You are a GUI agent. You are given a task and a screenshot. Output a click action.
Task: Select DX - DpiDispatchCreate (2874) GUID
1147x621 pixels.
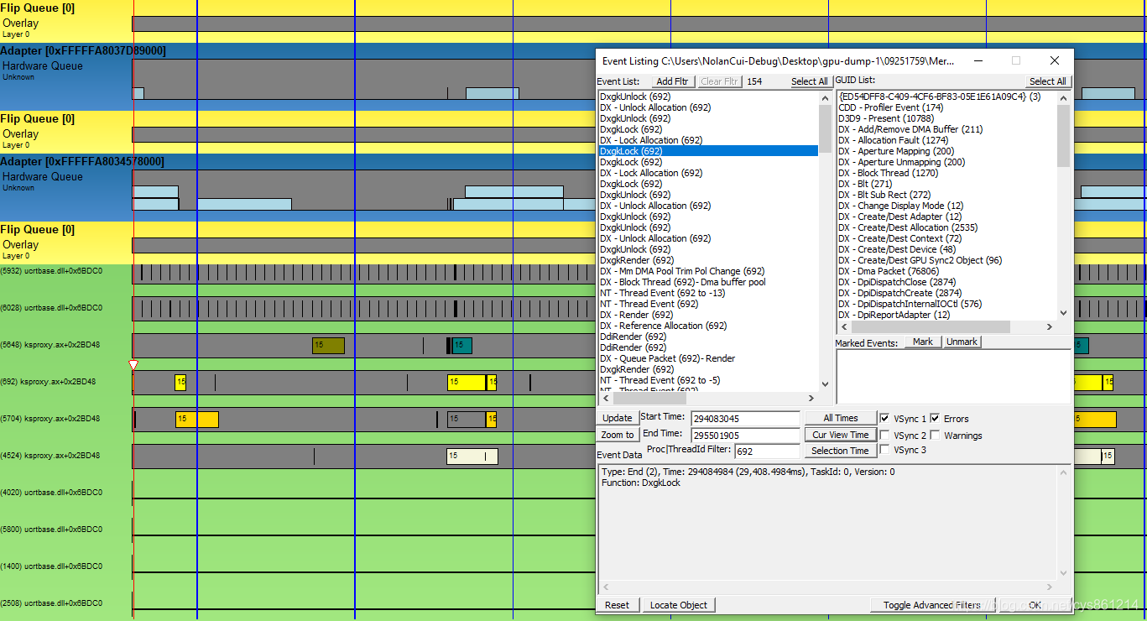tap(899, 293)
